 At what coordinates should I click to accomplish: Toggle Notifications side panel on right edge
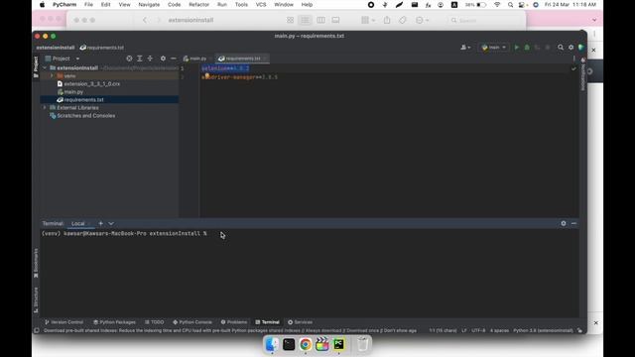[583, 74]
